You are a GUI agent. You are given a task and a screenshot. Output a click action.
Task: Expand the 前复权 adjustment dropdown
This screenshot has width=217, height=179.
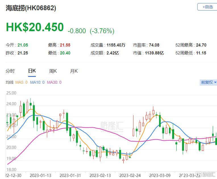point(208,82)
